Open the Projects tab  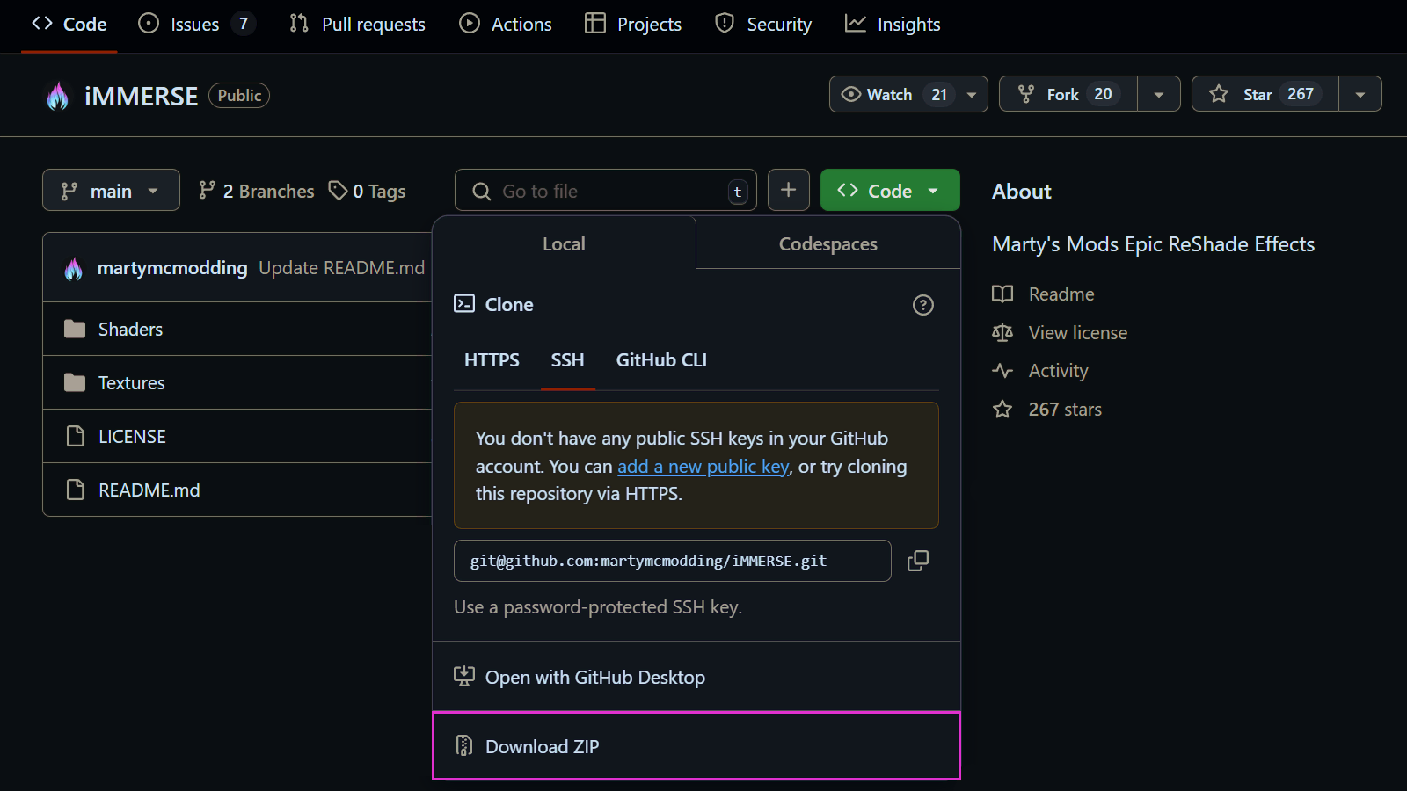pyautogui.click(x=633, y=25)
